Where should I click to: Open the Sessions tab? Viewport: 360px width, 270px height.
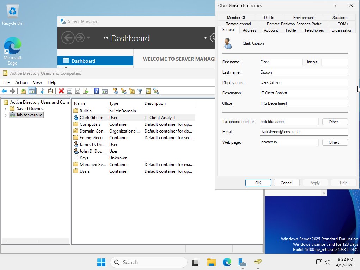pos(340,18)
